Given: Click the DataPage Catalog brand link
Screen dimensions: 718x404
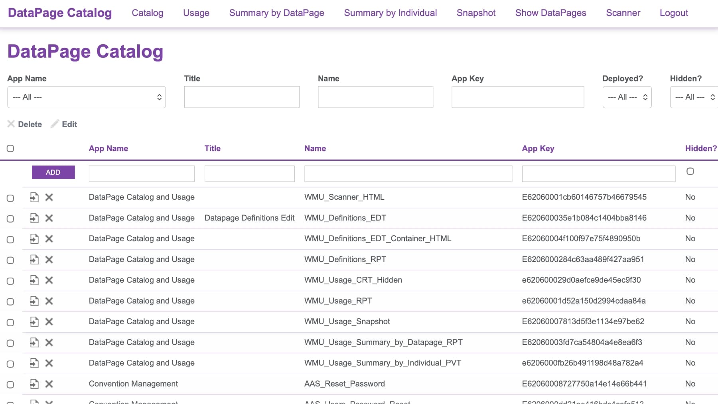Looking at the screenshot, I should (x=60, y=13).
